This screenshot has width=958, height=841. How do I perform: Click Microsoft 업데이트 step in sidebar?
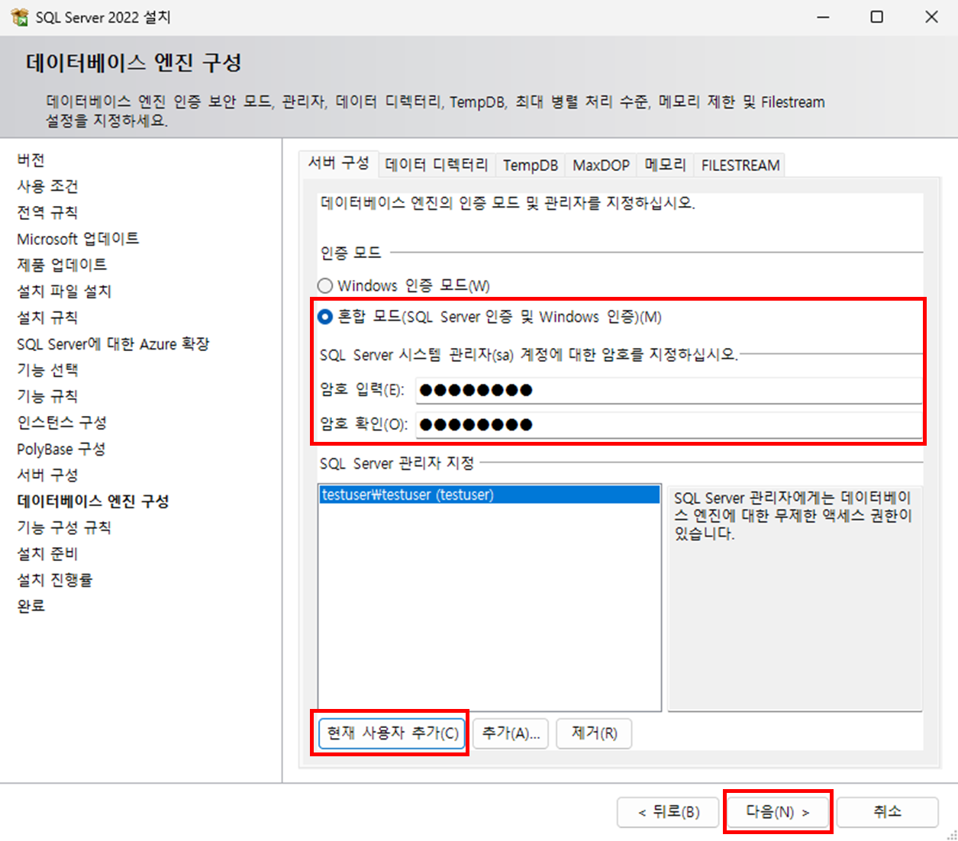(x=78, y=239)
